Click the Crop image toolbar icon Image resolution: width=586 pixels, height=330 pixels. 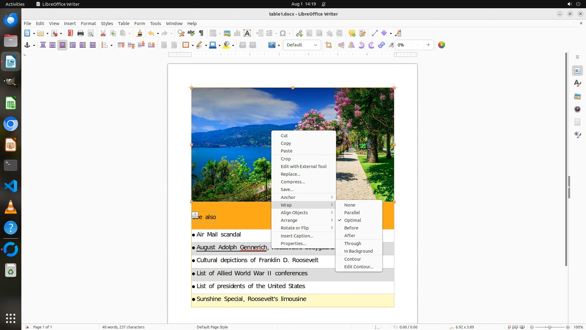(329, 45)
